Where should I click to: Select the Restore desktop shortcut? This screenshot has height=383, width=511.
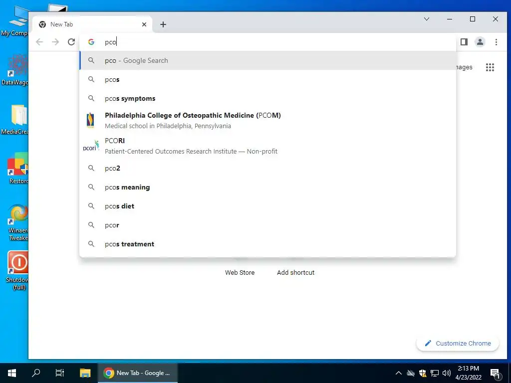click(16, 169)
